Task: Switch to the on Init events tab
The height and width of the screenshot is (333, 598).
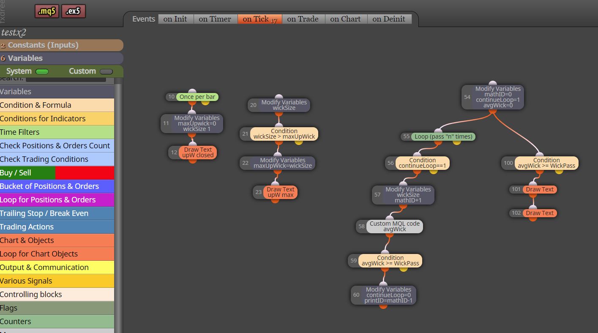Action: tap(175, 19)
